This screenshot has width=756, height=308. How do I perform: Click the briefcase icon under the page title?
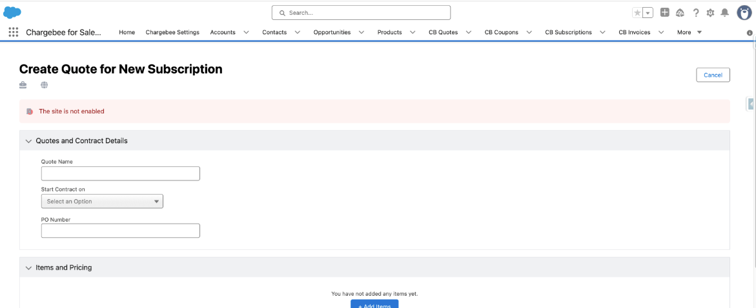(x=23, y=85)
